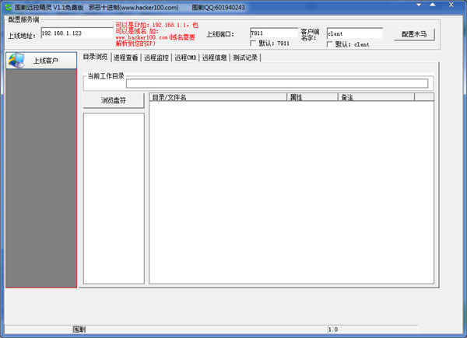Open the 测试记录 tab
The height and width of the screenshot is (338, 467).
pyautogui.click(x=245, y=57)
